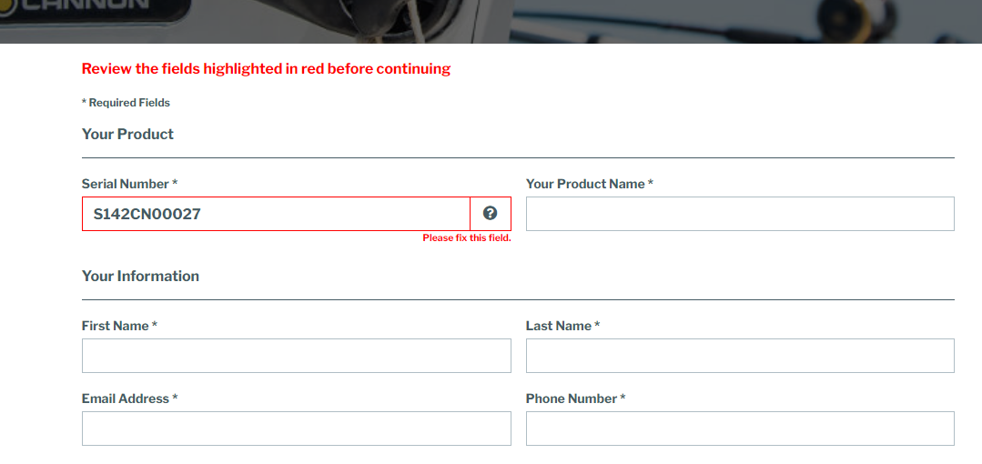Focus the Serial Number field containing S142CN00027

[276, 214]
